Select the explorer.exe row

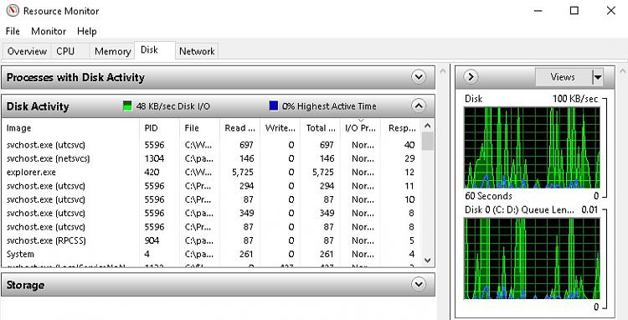tap(211, 173)
